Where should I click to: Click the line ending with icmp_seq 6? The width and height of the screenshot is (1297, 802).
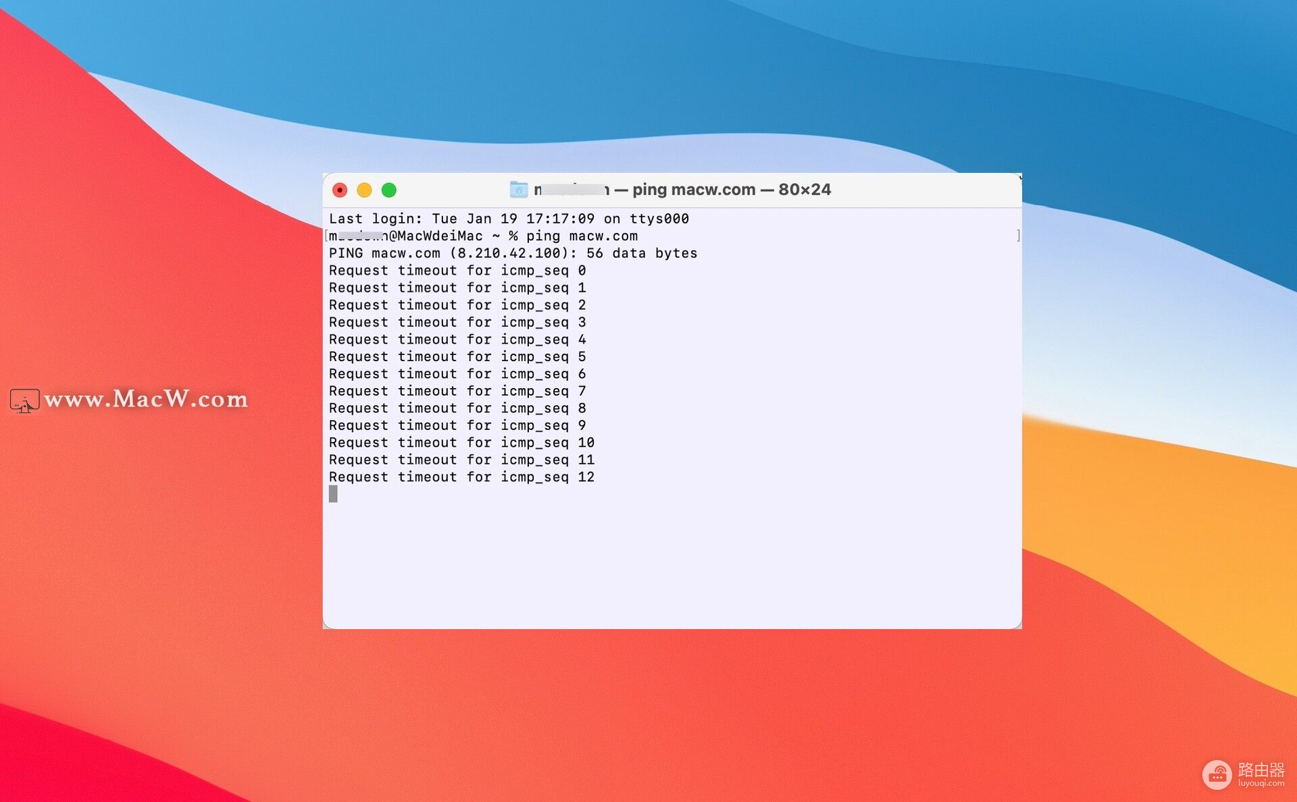[x=457, y=374]
